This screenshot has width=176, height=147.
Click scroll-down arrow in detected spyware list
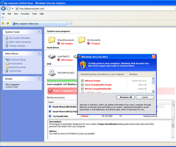coord(153,92)
